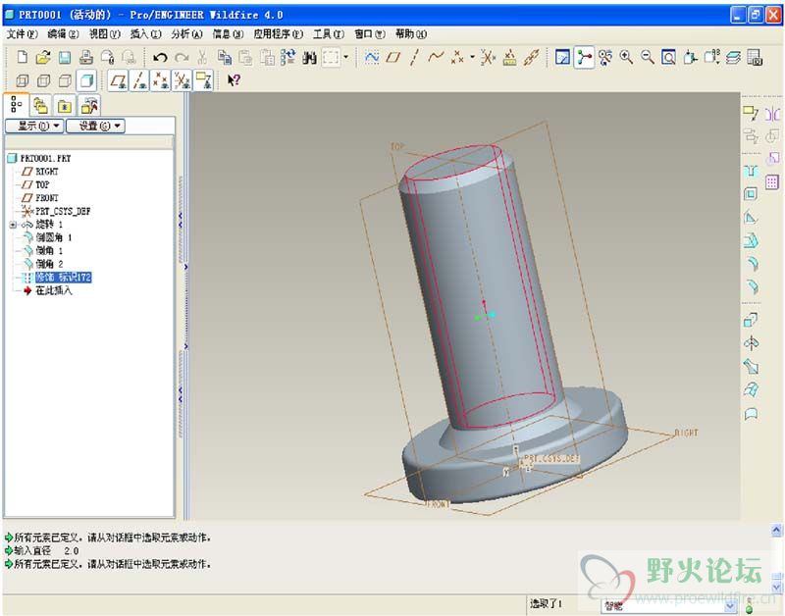
Task: Open the 视图 menu
Action: coord(104,34)
